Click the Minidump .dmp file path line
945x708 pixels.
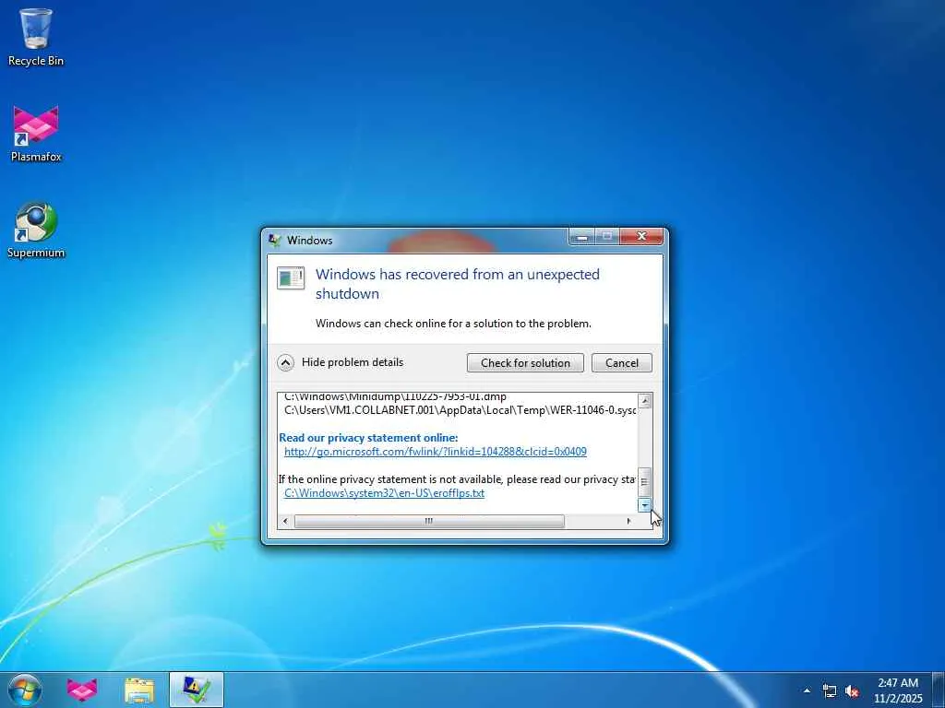coord(395,396)
